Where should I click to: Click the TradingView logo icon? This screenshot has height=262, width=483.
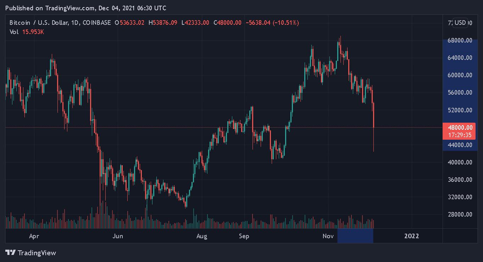[10, 253]
